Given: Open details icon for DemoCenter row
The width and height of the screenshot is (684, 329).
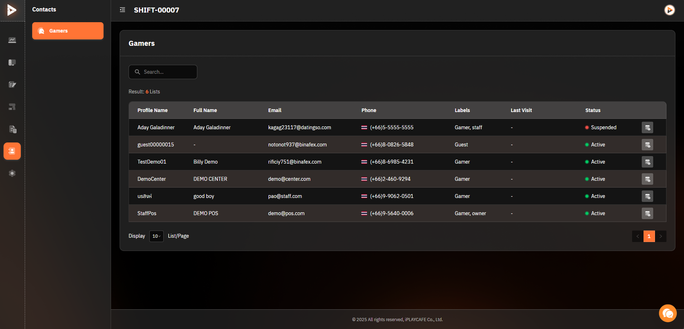Looking at the screenshot, I should [647, 179].
